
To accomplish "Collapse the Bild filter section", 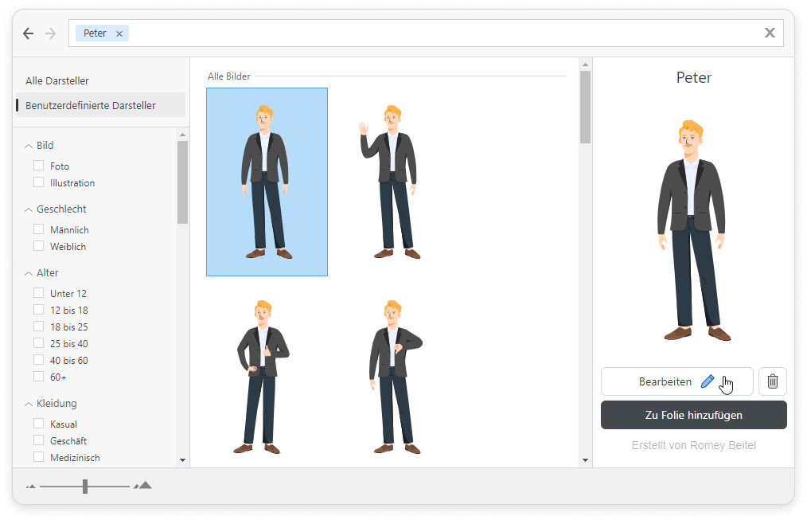I will [x=29, y=146].
